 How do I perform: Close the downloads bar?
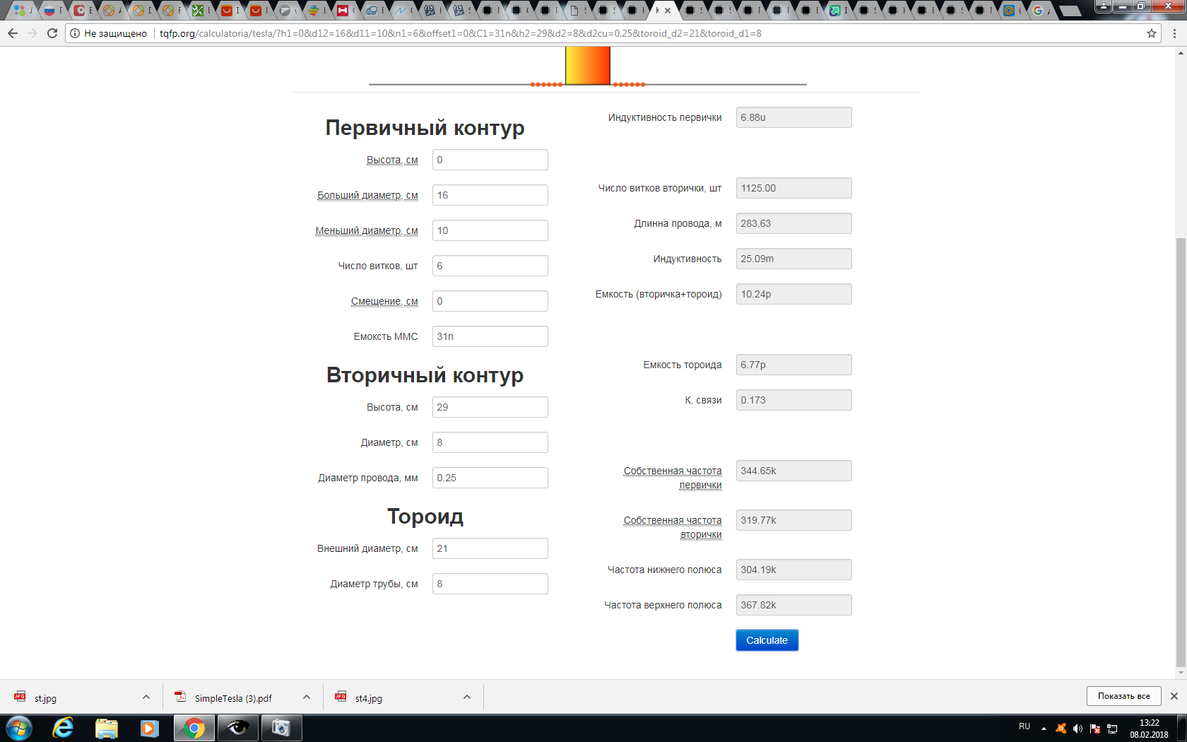coord(1174,696)
